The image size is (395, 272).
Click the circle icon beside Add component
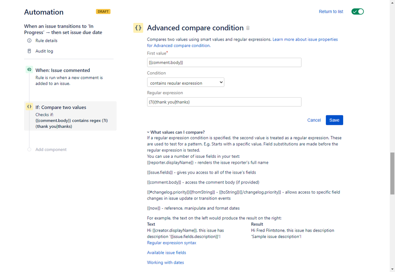(x=29, y=149)
